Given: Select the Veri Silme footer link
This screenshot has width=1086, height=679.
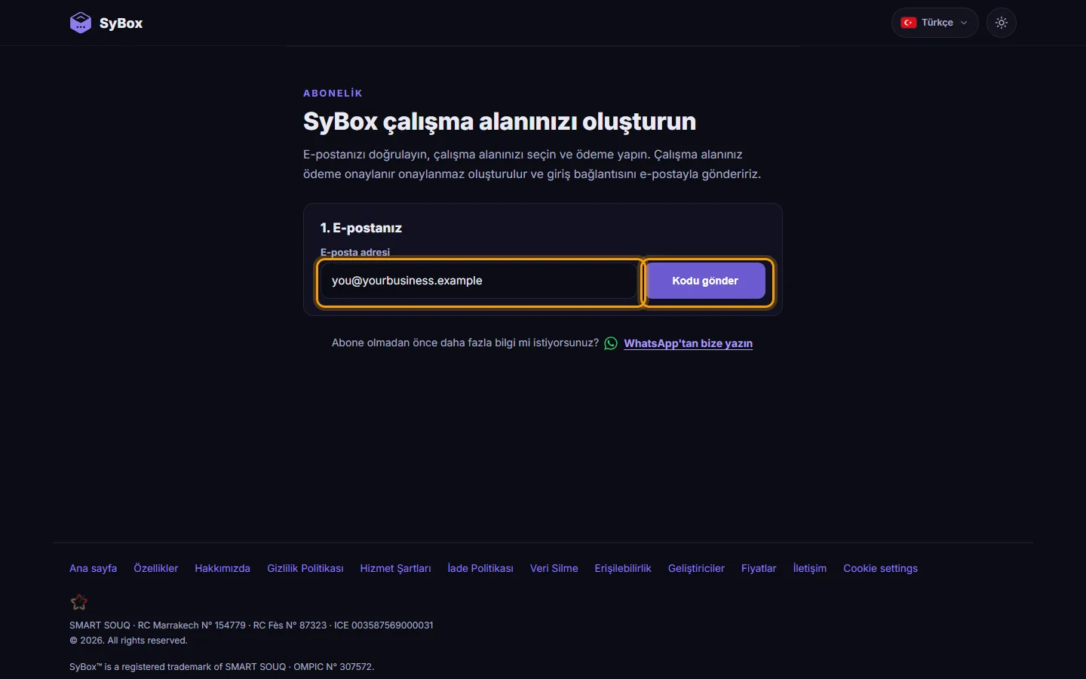Looking at the screenshot, I should pos(554,568).
